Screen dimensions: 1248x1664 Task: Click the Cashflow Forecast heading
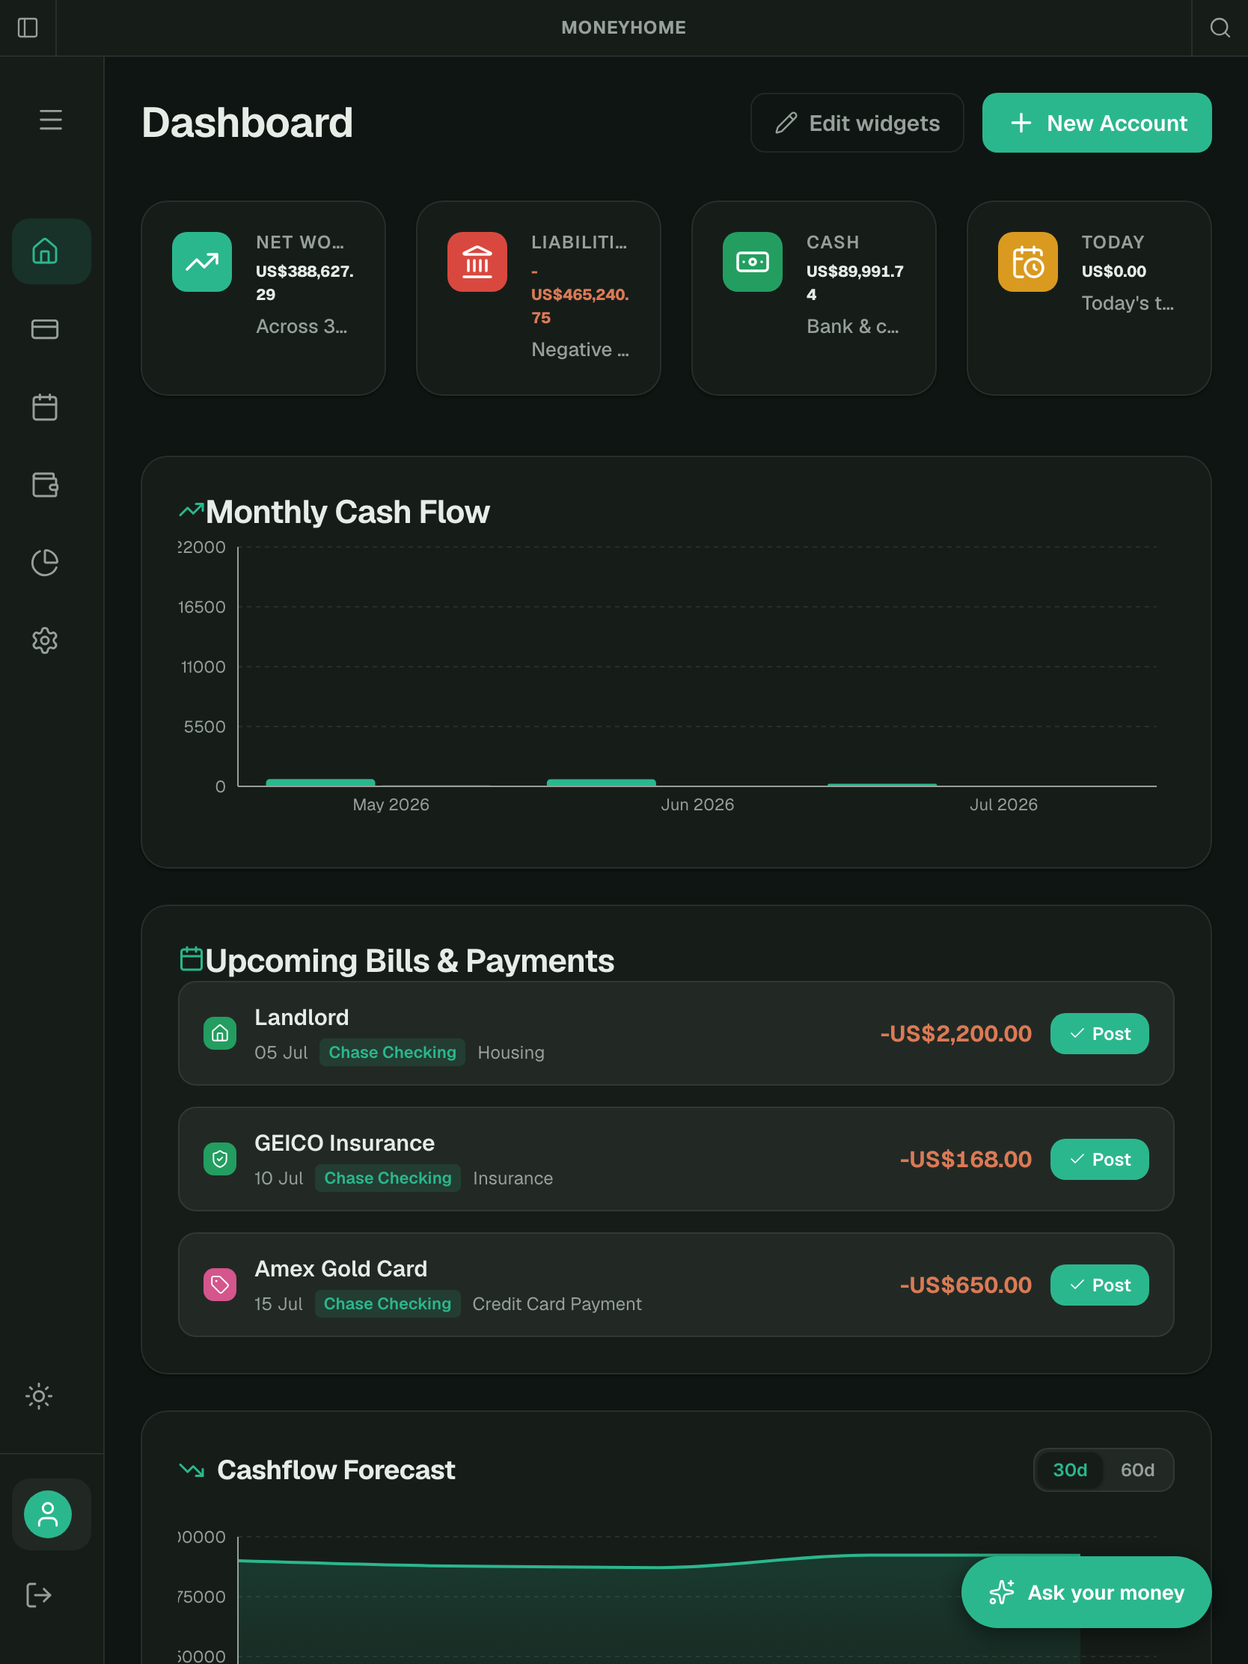point(336,1469)
